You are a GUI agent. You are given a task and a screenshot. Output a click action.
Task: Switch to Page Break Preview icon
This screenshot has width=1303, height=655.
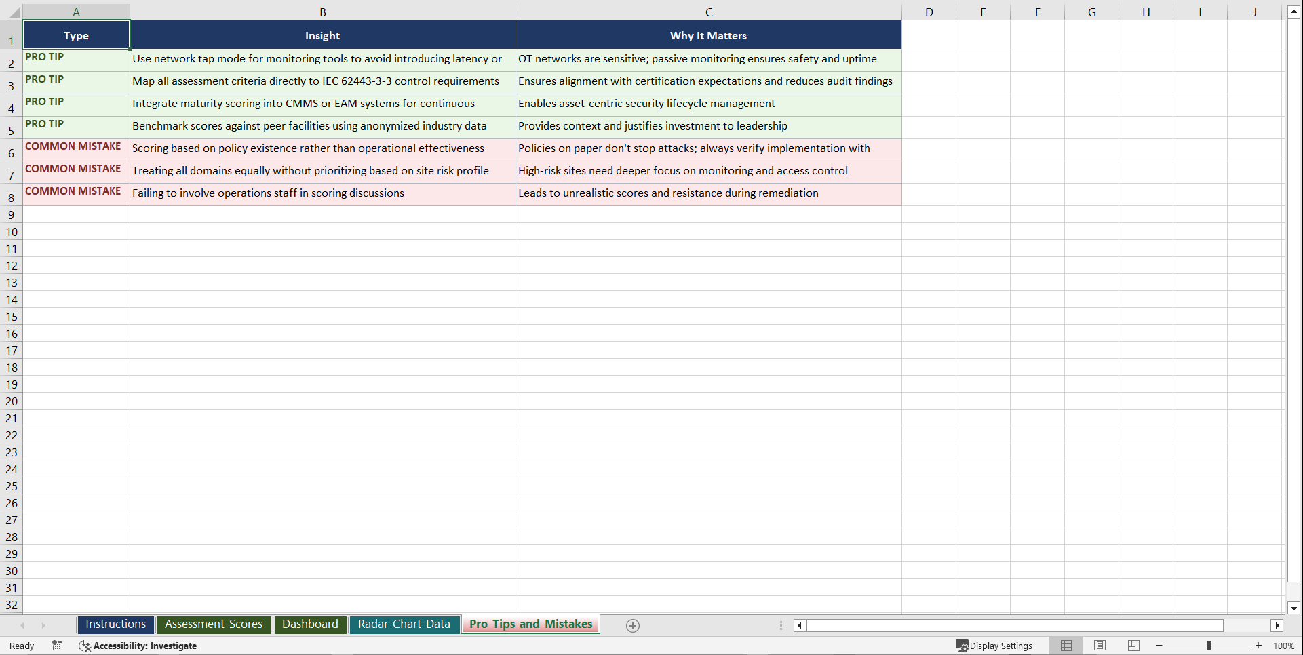(x=1133, y=646)
